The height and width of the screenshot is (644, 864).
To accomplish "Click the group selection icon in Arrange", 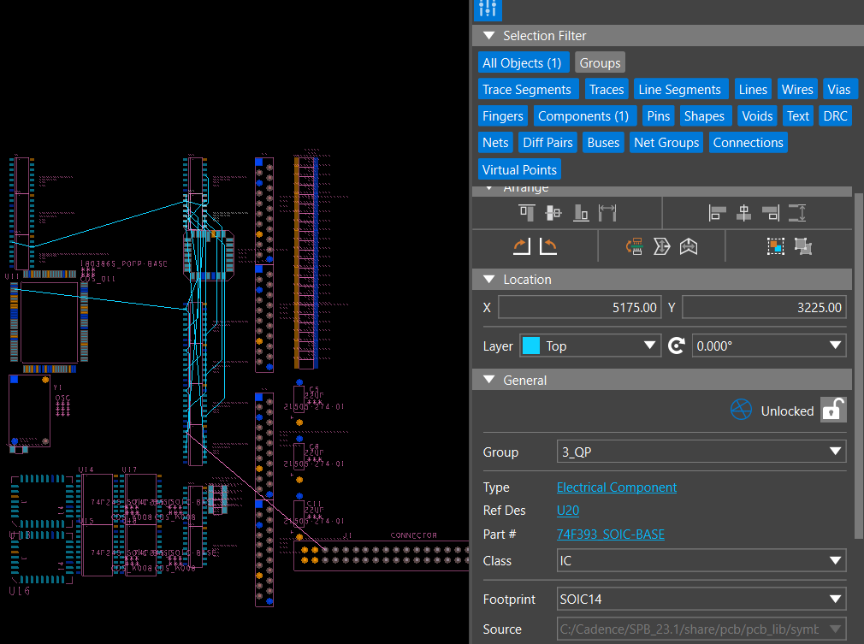I will coord(775,246).
